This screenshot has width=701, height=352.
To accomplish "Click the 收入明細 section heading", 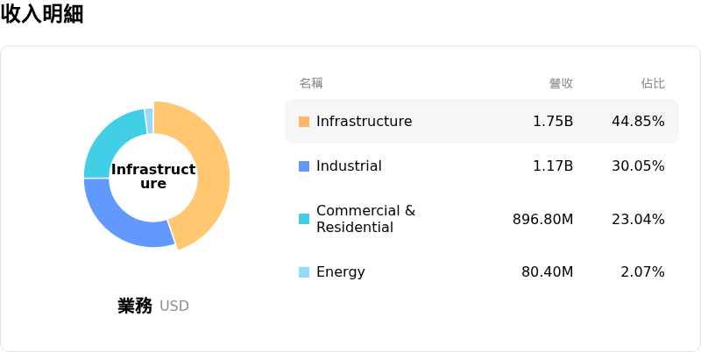I will pyautogui.click(x=42, y=13).
